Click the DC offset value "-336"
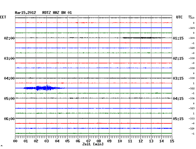Image resolution: width=196 pixels, height=149 pixels. click(191, 98)
